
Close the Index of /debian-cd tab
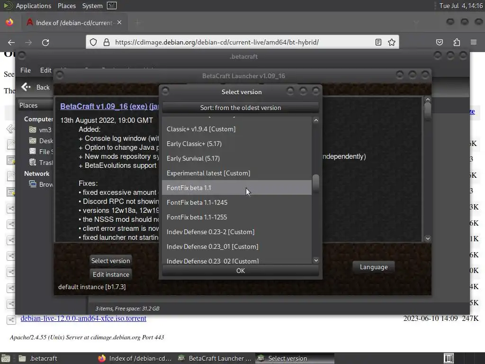click(x=119, y=23)
